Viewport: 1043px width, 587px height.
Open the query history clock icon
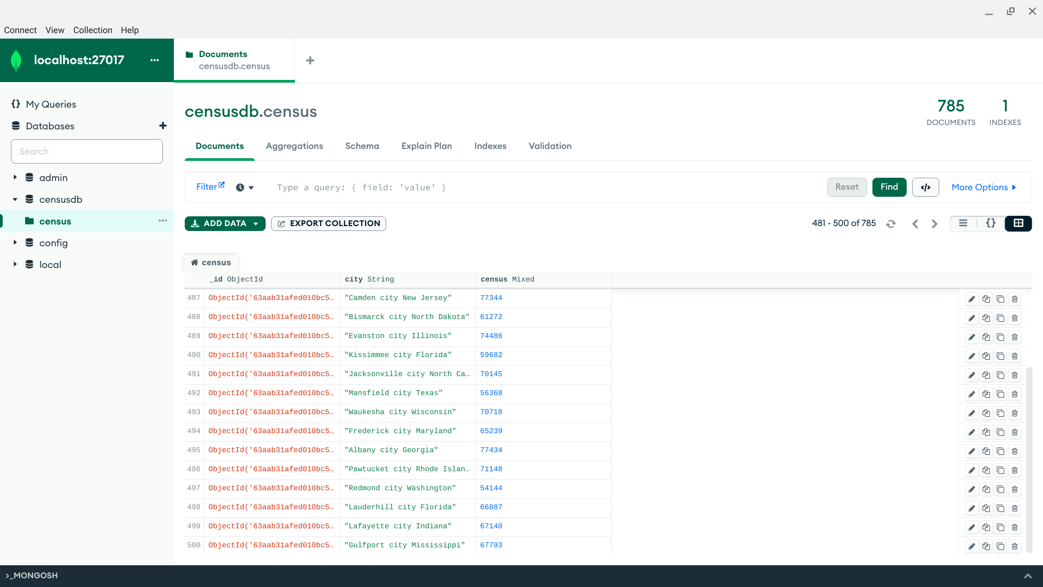[240, 187]
